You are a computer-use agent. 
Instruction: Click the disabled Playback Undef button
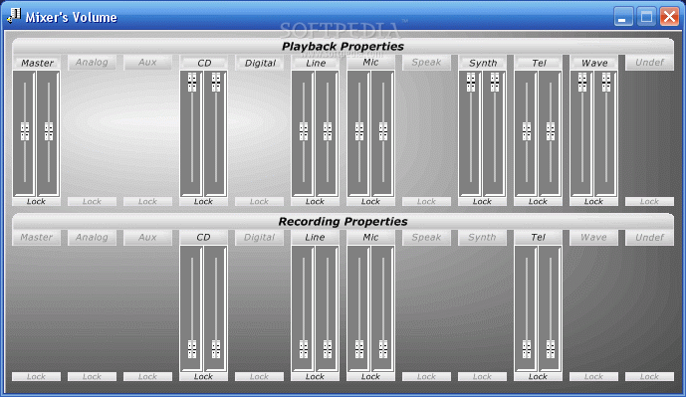[x=650, y=63]
